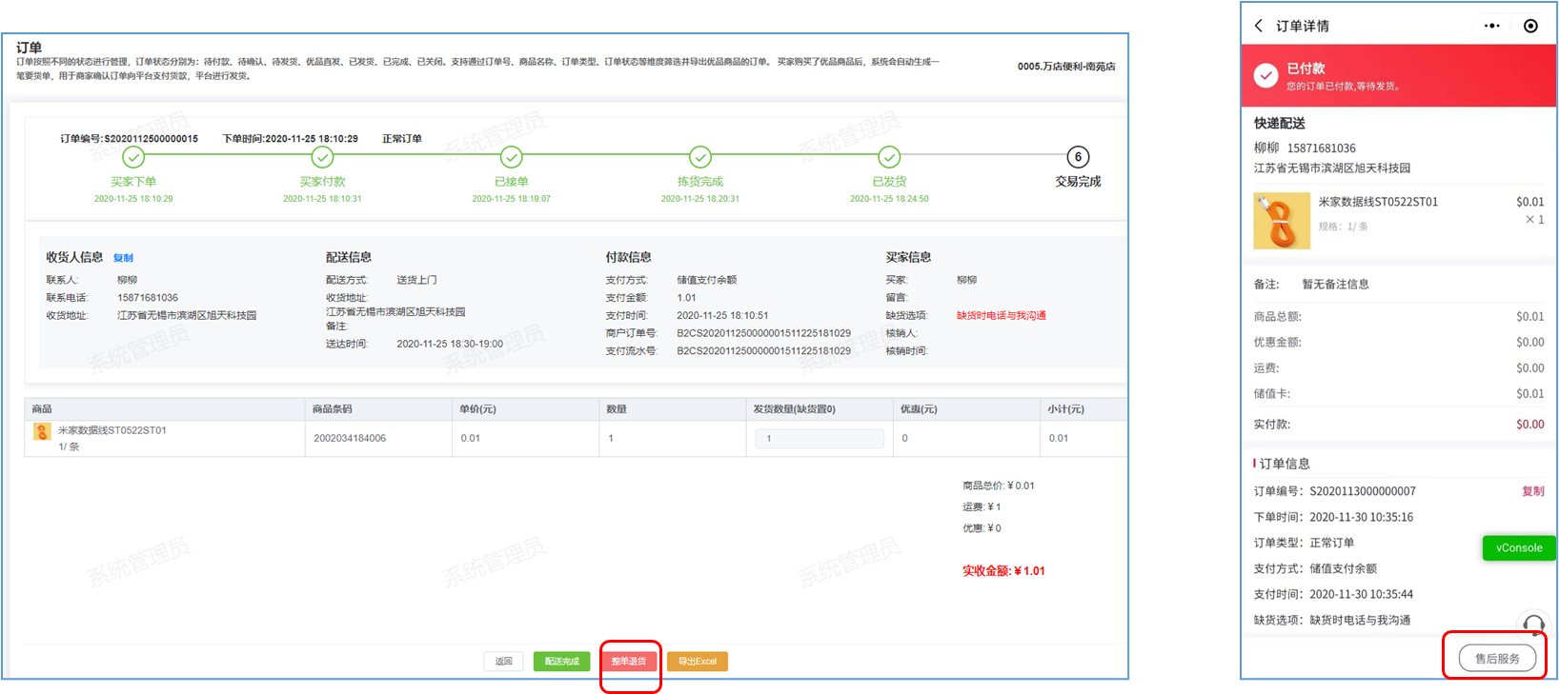Click the green 配送完成 button
1559x694 pixels.
pos(561,662)
